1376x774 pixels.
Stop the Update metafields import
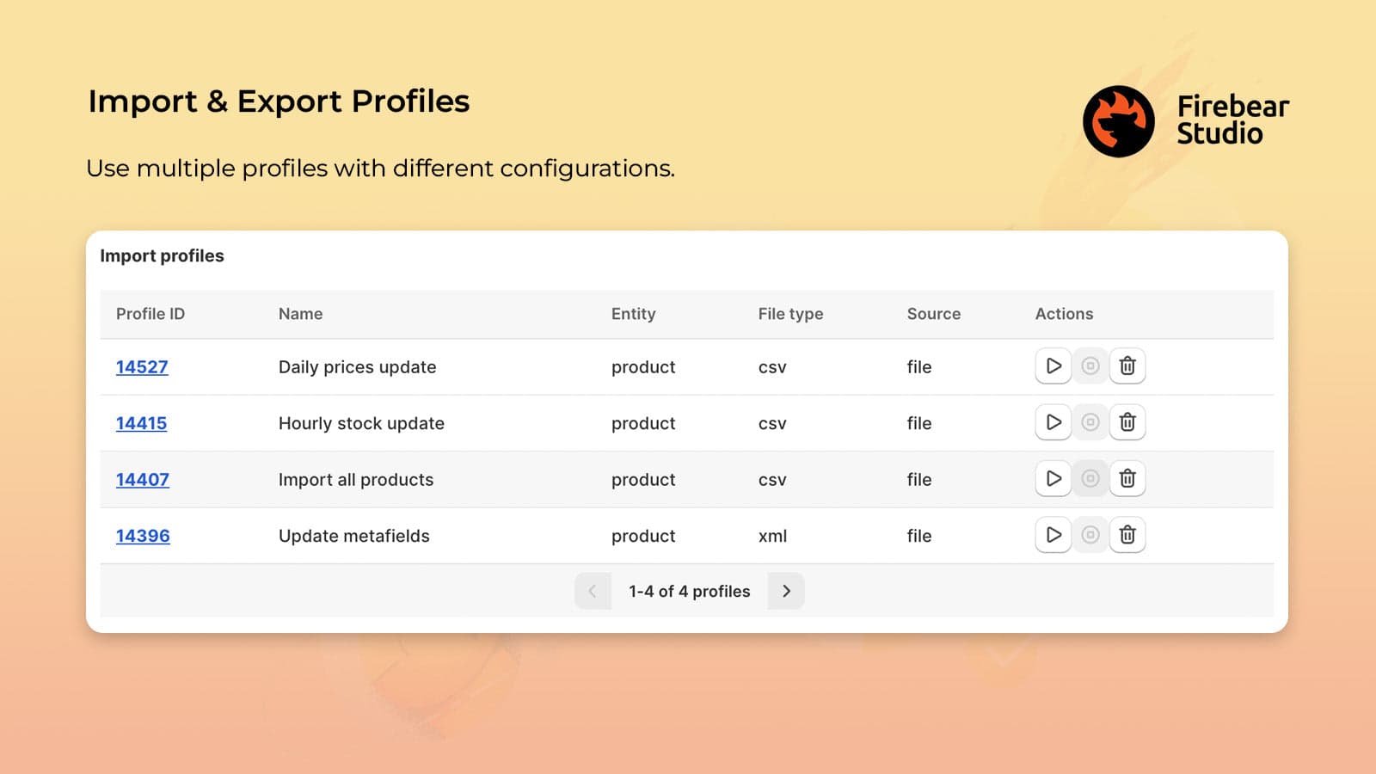click(1090, 535)
